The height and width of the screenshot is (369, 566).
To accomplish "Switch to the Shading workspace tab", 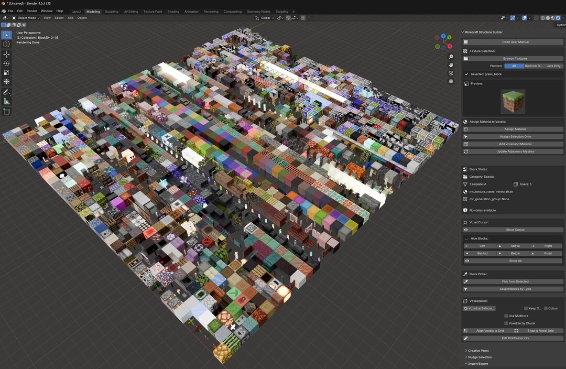I will [173, 12].
